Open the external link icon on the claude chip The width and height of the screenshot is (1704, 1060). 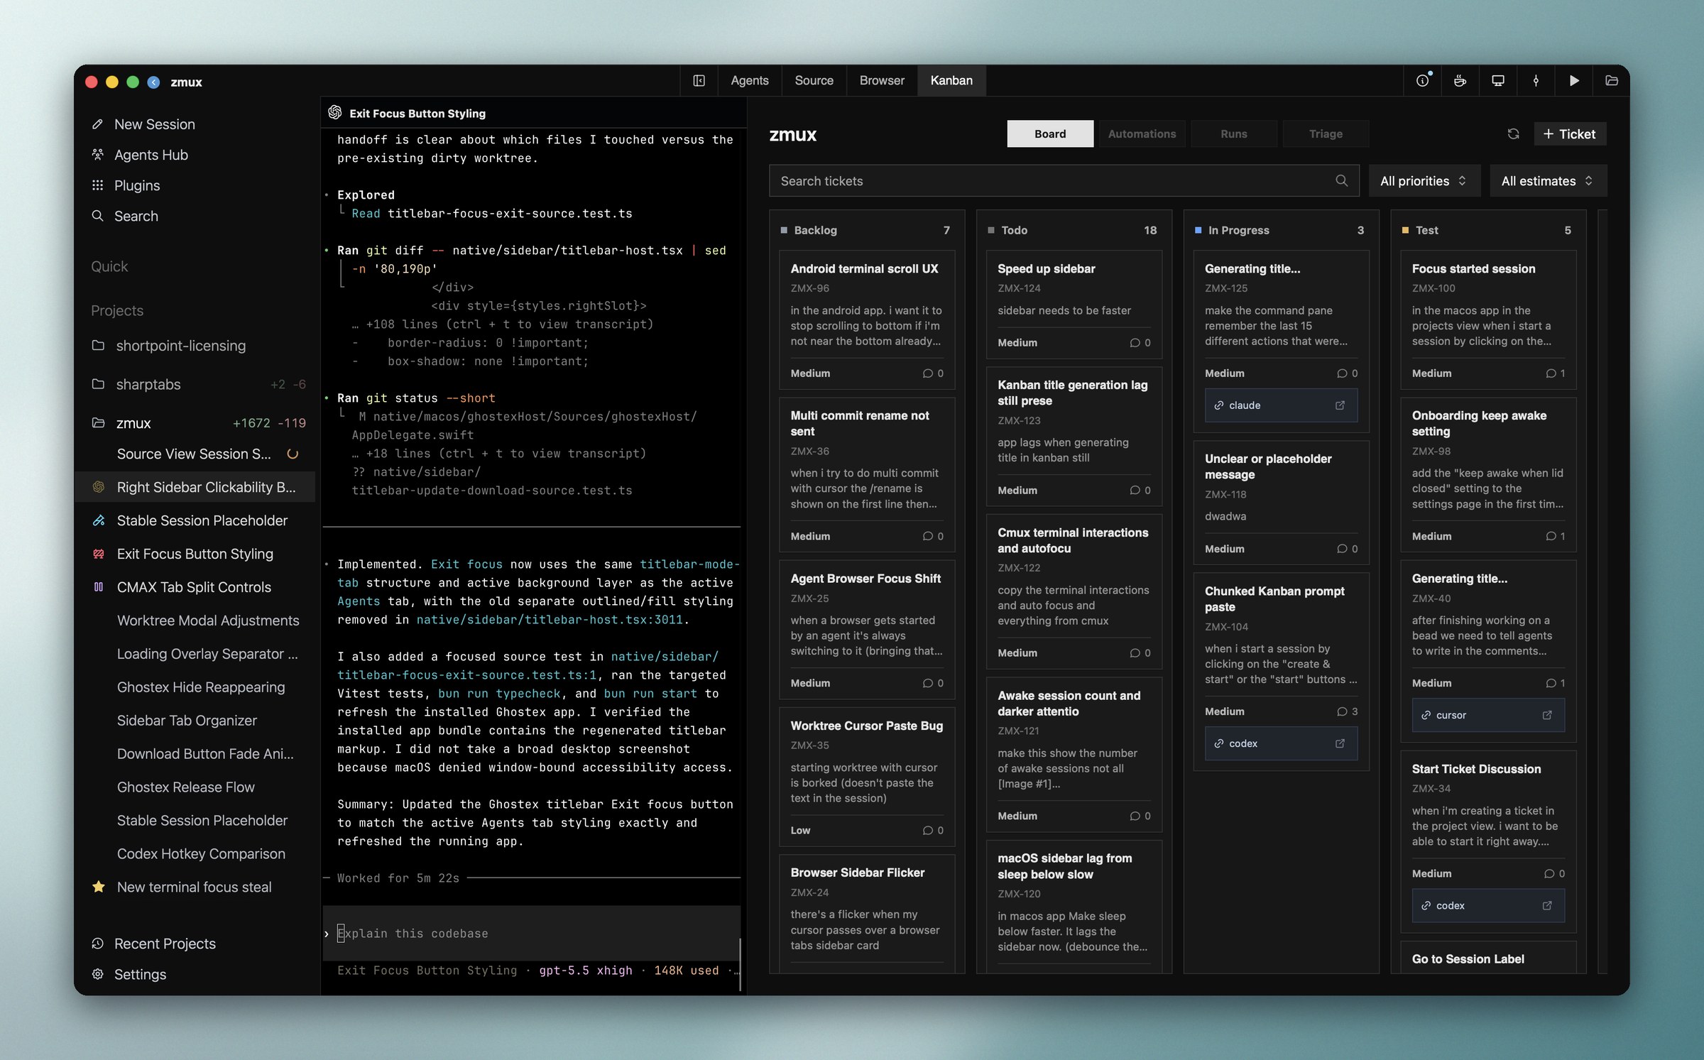pyautogui.click(x=1340, y=405)
